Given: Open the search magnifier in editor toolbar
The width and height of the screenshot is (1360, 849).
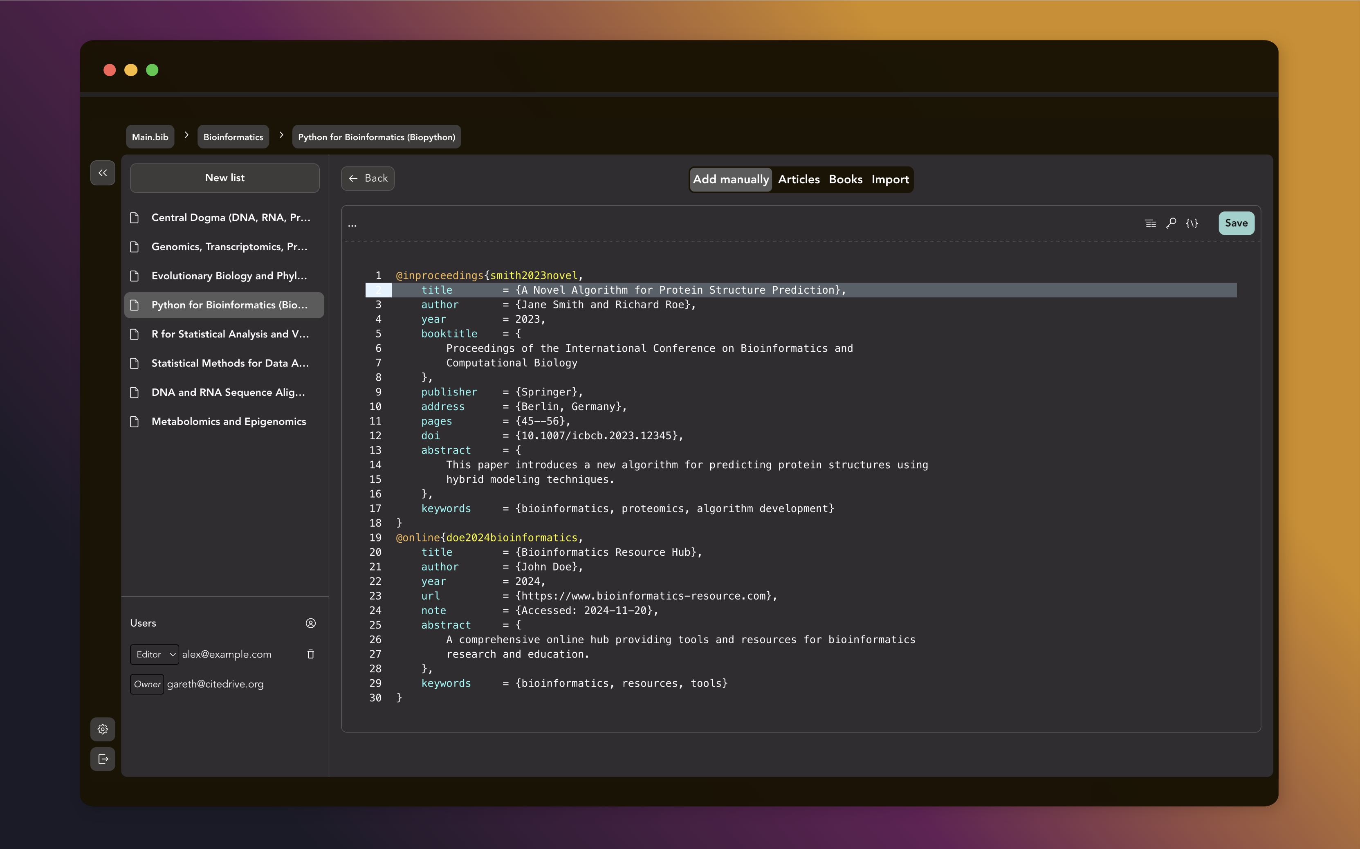Looking at the screenshot, I should pos(1171,223).
